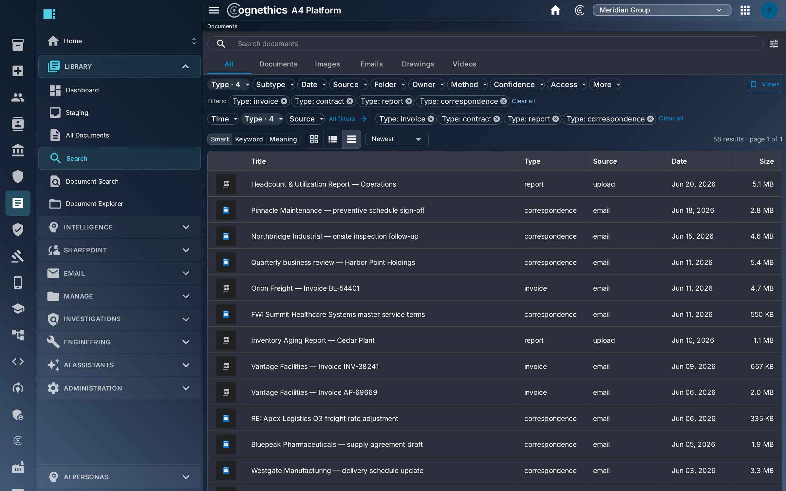The image size is (786, 491).
Task: Switch to the Drawings tab
Action: point(418,64)
